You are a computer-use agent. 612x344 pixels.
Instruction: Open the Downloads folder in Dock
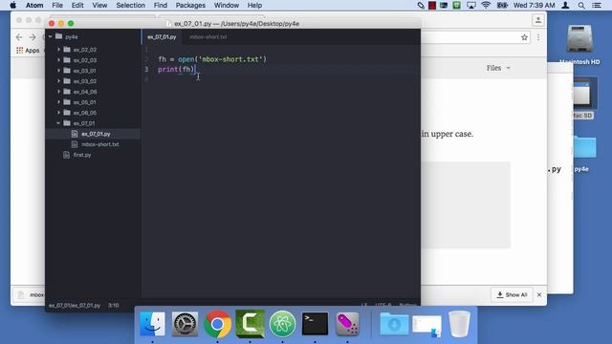pos(394,324)
